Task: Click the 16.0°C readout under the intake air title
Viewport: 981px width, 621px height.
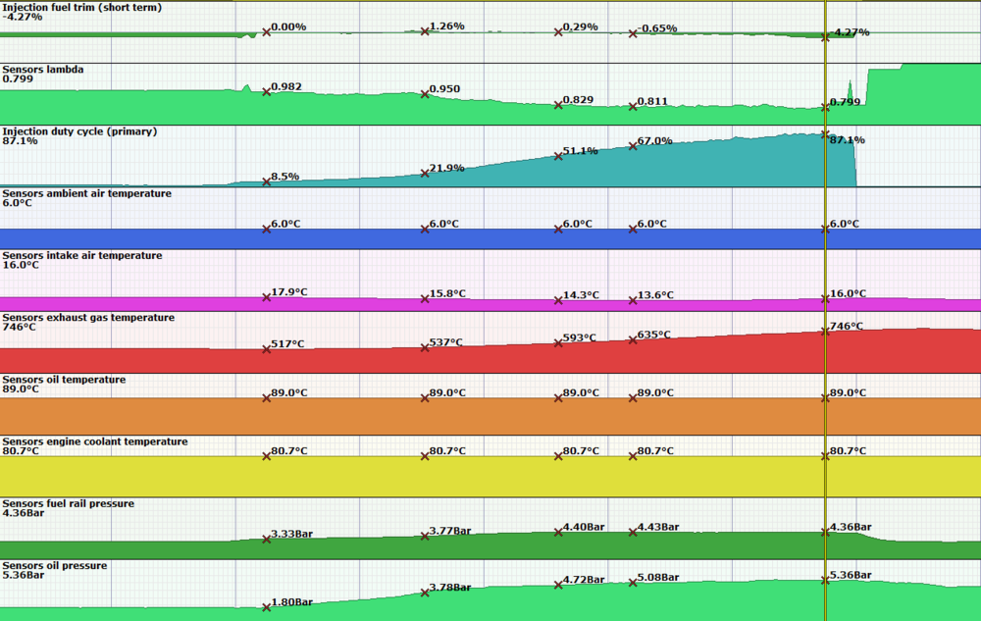Action: click(21, 265)
